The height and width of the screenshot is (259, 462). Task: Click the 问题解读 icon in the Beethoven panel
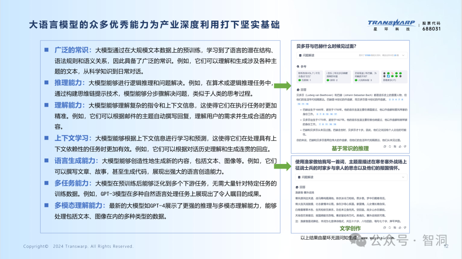pyautogui.click(x=300, y=56)
